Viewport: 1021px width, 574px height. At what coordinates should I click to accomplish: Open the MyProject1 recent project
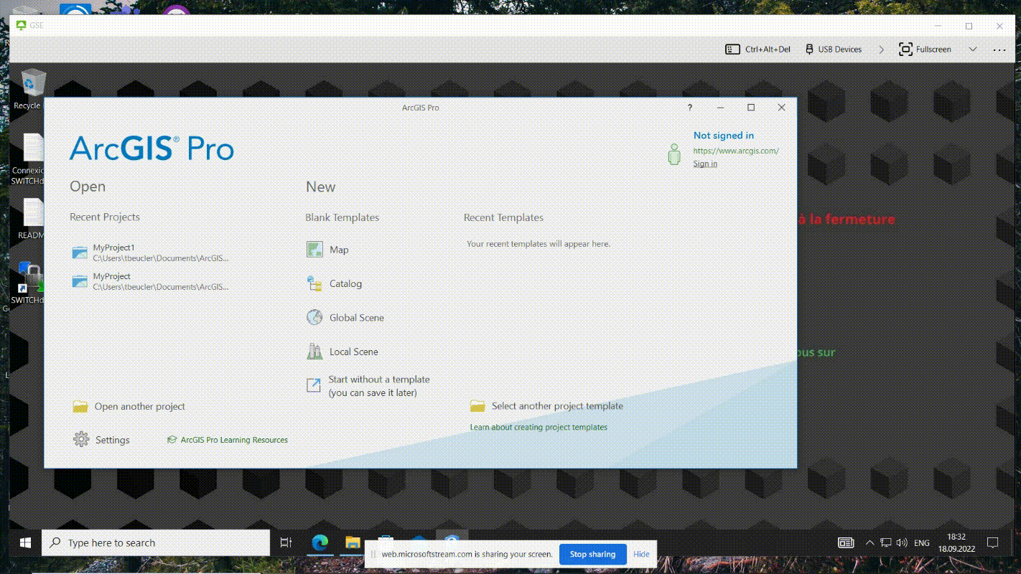[113, 248]
